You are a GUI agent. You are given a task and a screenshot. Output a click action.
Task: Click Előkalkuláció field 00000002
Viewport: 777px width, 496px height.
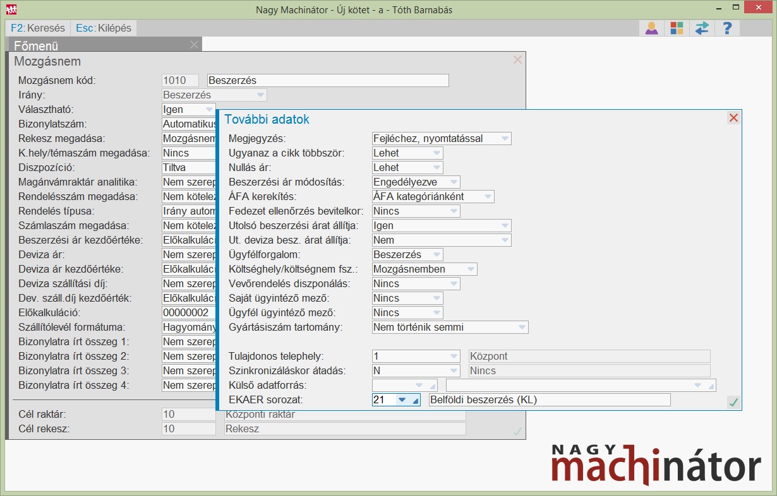click(188, 313)
